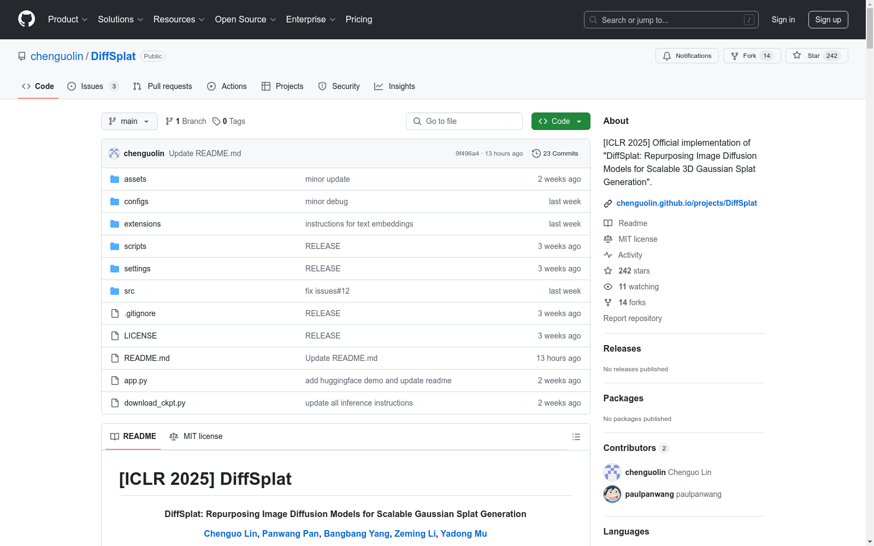
Task: Open the chenguolin owner link in header
Action: 57,56
